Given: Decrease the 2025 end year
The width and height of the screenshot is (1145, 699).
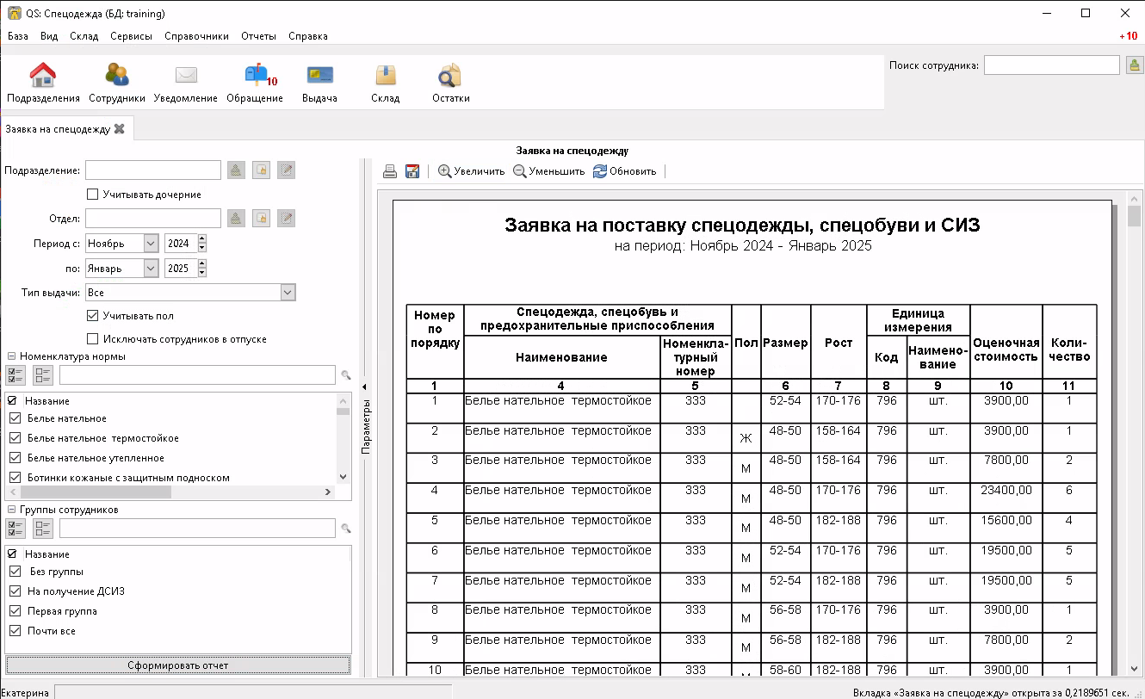Looking at the screenshot, I should [202, 273].
